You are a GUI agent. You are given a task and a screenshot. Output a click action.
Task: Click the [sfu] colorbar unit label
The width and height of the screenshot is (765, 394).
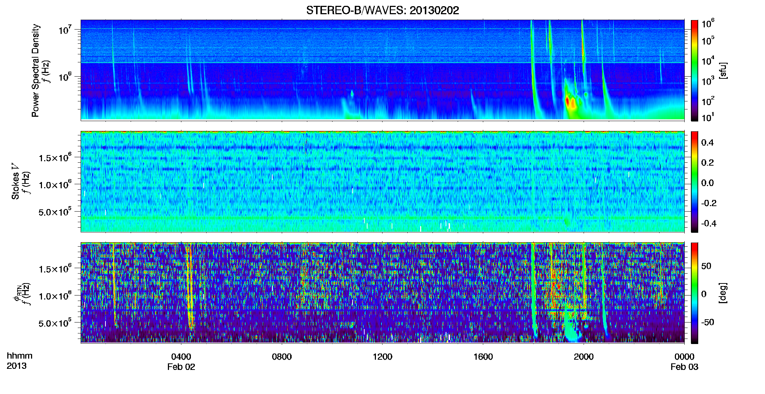pyautogui.click(x=723, y=70)
